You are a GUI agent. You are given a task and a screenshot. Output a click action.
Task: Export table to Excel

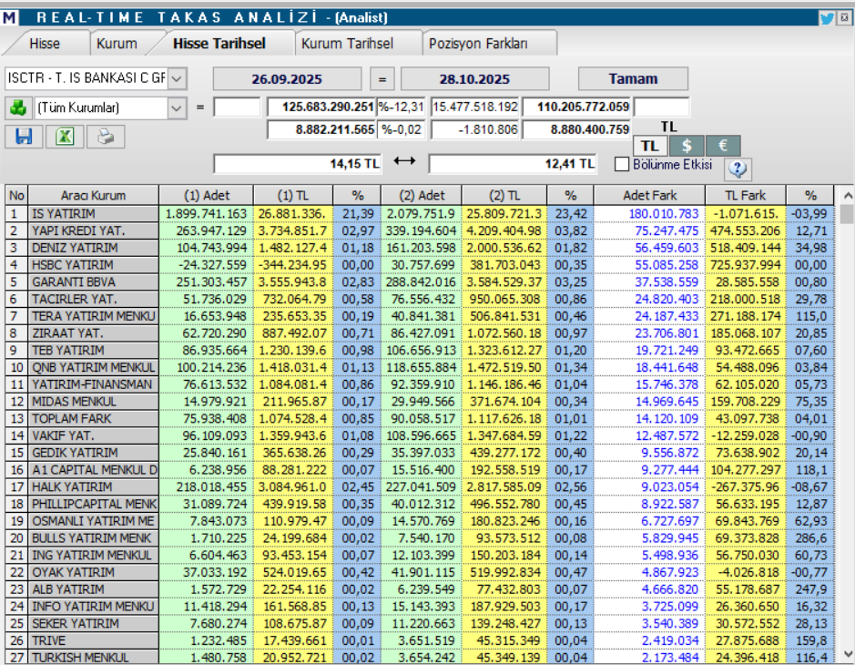click(x=65, y=137)
